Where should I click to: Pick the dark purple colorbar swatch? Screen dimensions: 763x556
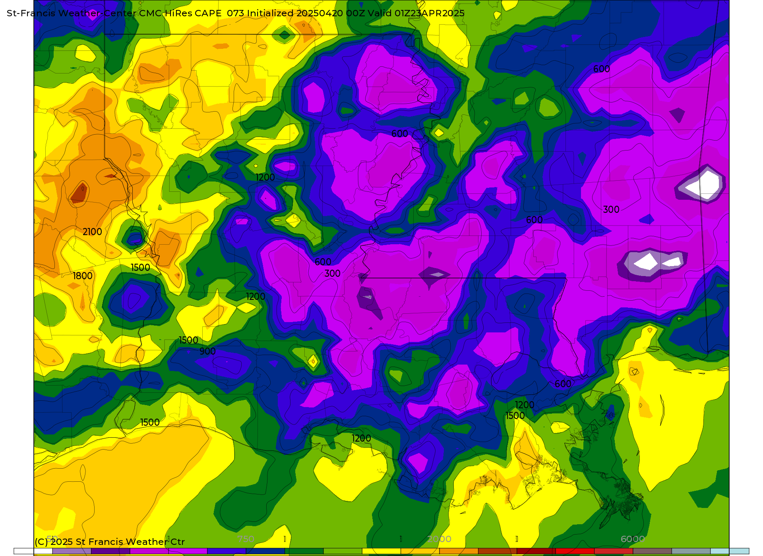click(110, 551)
